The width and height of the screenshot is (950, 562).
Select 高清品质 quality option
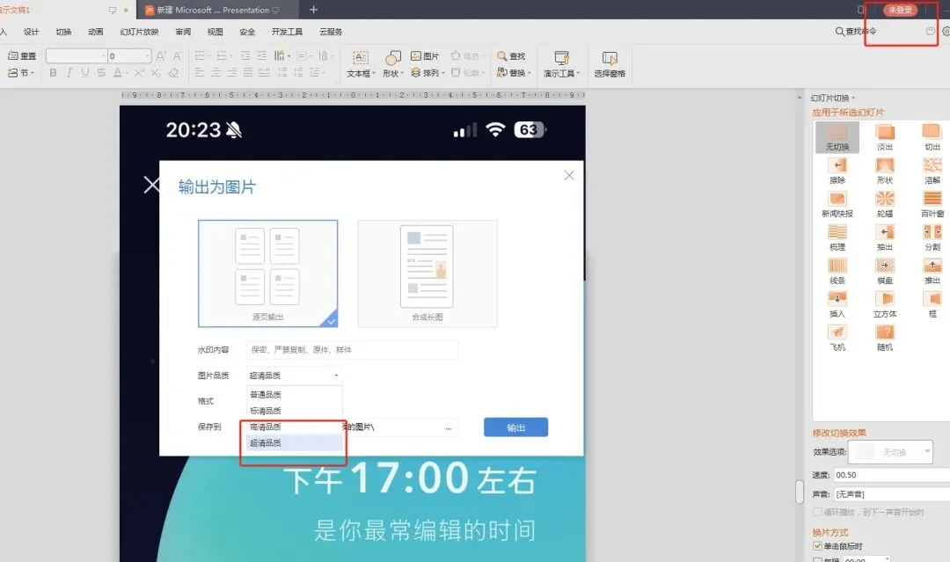coord(294,427)
